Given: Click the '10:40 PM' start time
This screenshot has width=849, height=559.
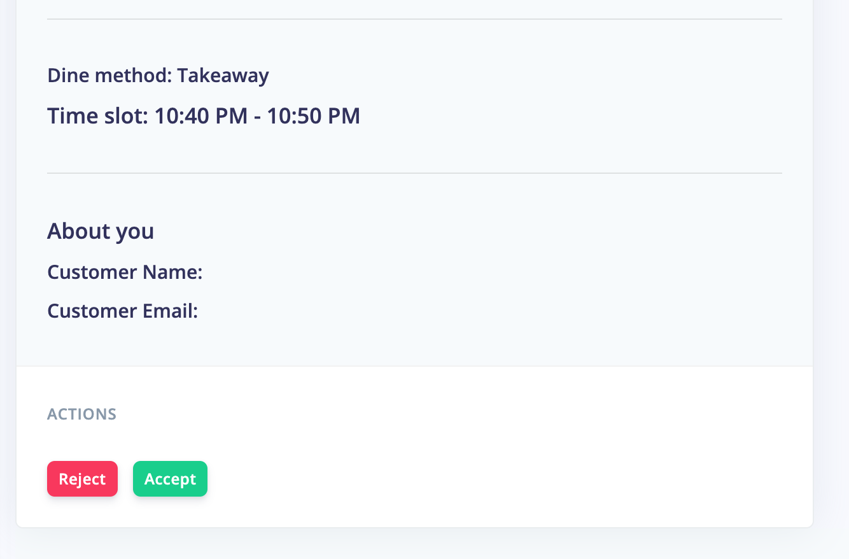Looking at the screenshot, I should click(201, 116).
